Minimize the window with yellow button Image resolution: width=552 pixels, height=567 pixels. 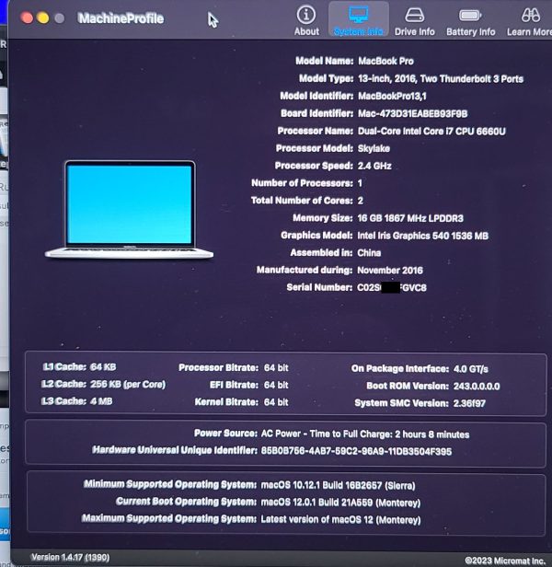42,17
